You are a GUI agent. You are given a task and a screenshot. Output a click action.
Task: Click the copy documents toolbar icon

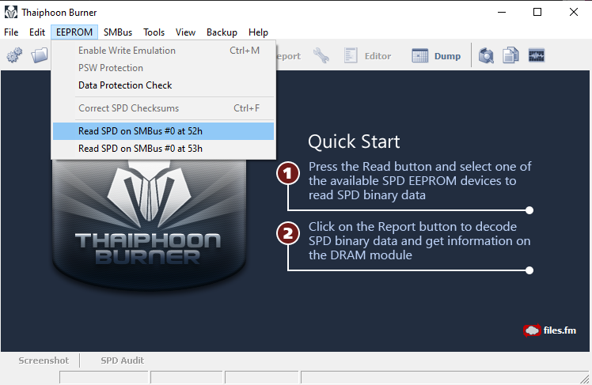click(x=510, y=56)
